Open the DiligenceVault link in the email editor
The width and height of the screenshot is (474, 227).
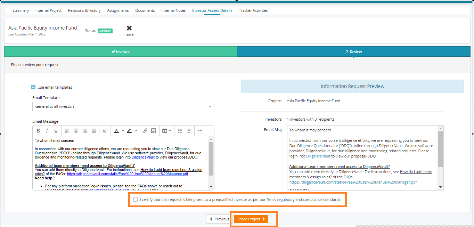143,157
